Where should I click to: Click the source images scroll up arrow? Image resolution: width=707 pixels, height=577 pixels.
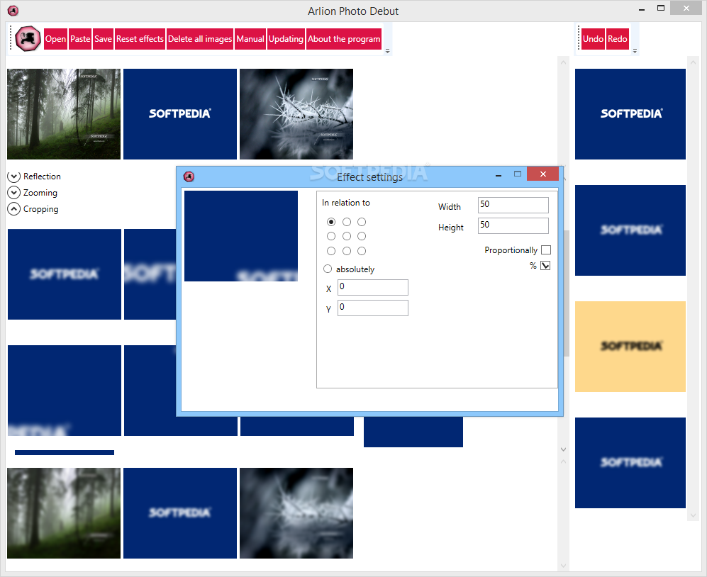[563, 62]
